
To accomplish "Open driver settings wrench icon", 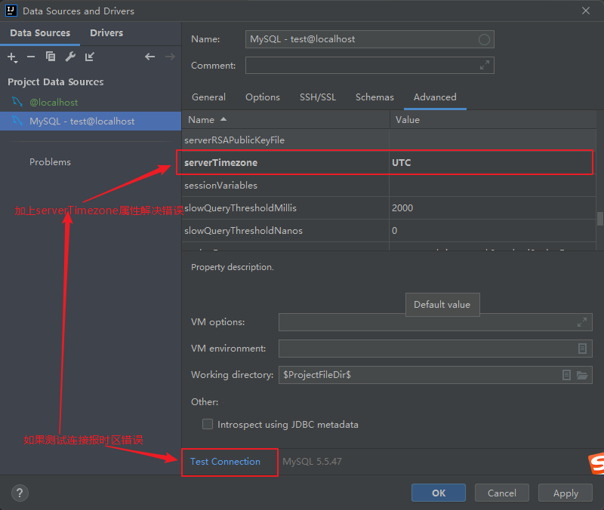I will click(x=70, y=57).
